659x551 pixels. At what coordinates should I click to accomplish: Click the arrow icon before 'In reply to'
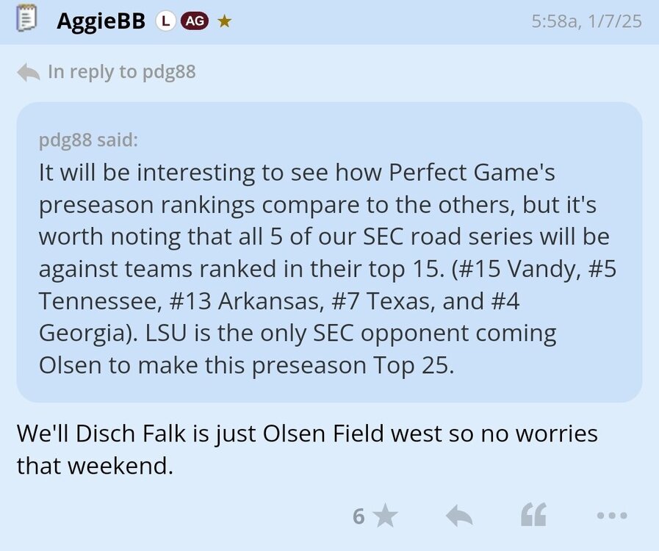[28, 72]
